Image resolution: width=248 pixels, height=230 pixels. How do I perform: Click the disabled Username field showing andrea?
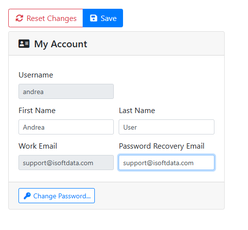[66, 92]
